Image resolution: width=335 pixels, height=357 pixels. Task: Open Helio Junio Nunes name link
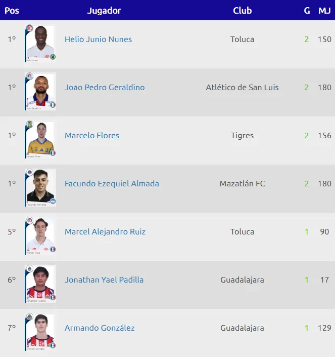[x=98, y=39]
